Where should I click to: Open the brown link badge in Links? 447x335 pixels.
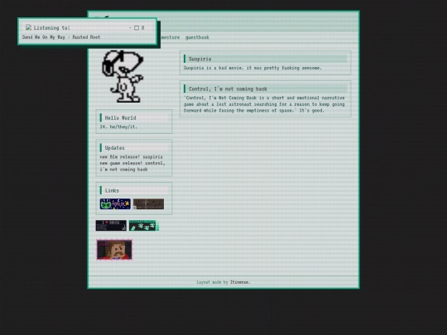click(x=148, y=204)
